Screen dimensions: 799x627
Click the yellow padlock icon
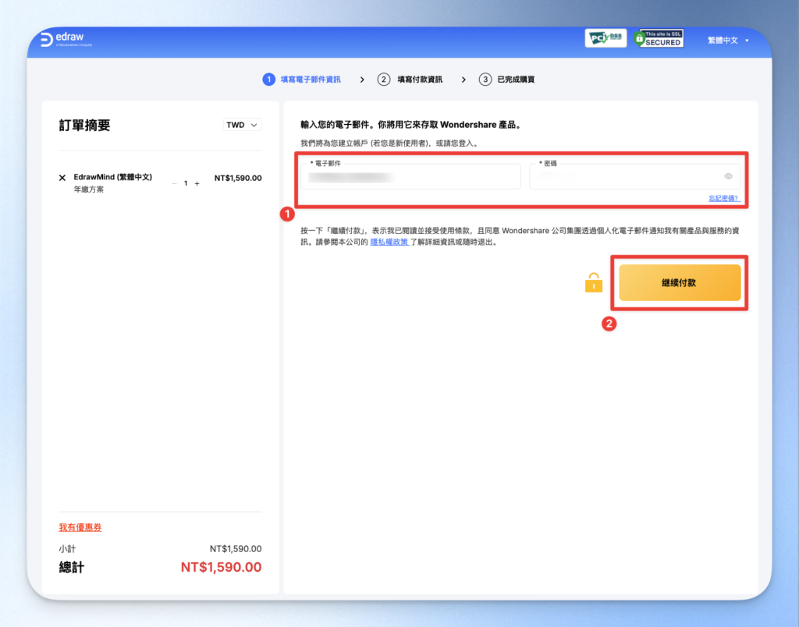click(x=594, y=282)
